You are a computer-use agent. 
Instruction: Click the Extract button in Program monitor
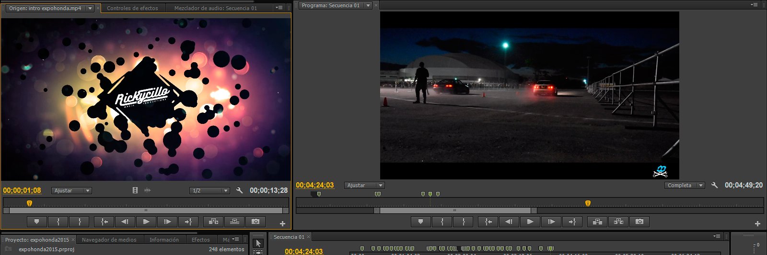pyautogui.click(x=618, y=222)
